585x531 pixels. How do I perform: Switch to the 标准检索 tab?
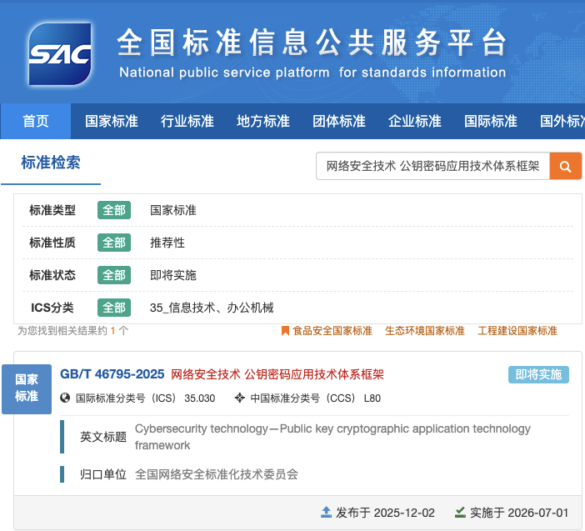tap(51, 163)
